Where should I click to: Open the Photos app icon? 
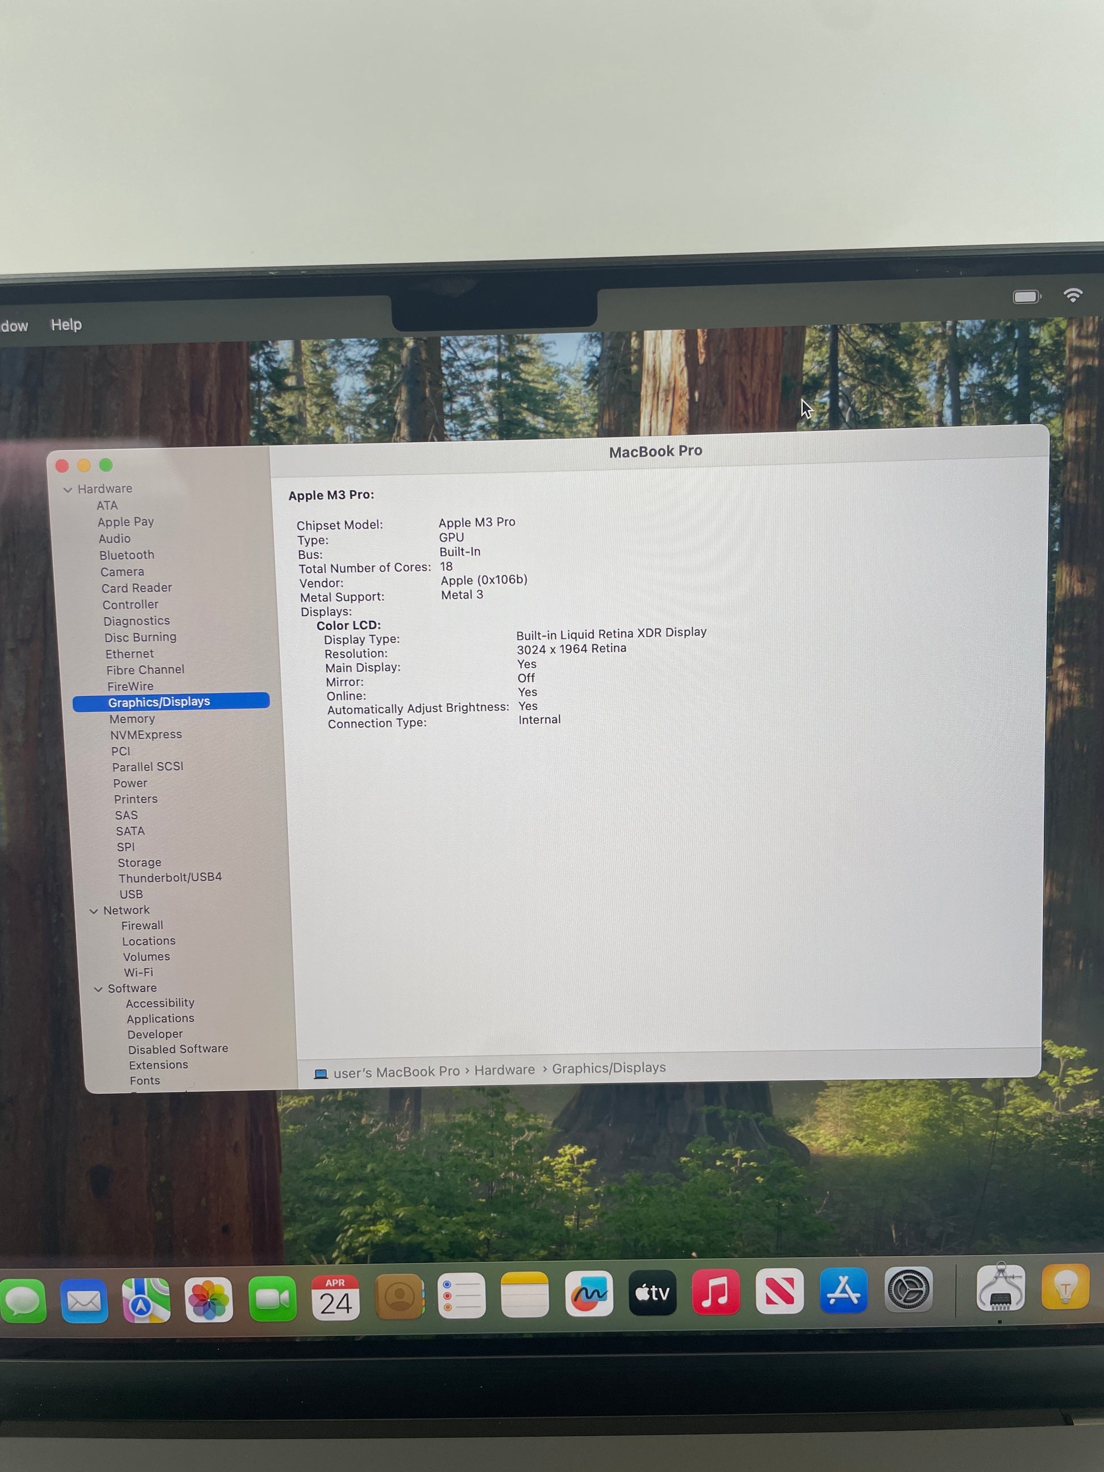pyautogui.click(x=209, y=1299)
